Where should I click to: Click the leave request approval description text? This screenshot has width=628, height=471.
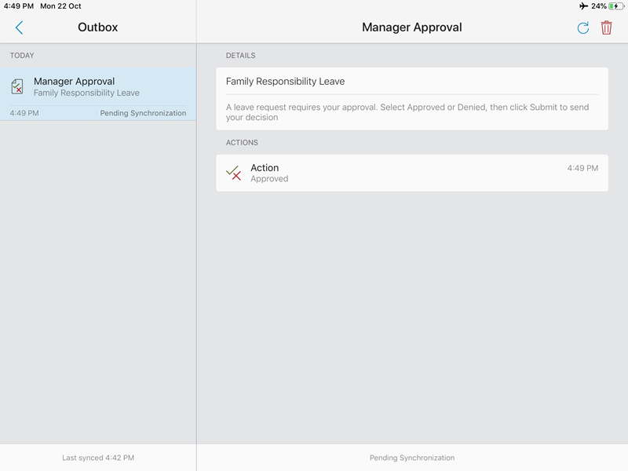(407, 112)
